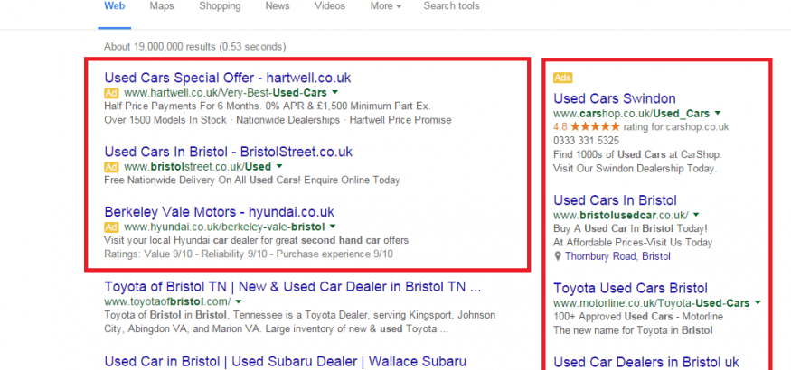Expand the More menu

[x=386, y=6]
